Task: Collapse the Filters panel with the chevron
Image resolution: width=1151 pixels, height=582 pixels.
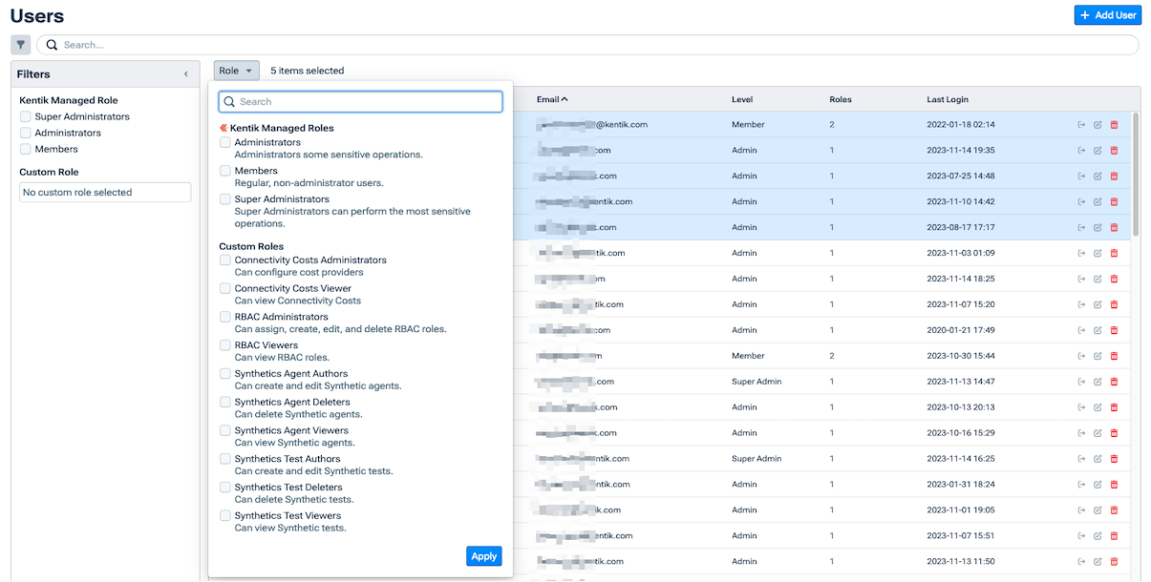Action: tap(186, 74)
